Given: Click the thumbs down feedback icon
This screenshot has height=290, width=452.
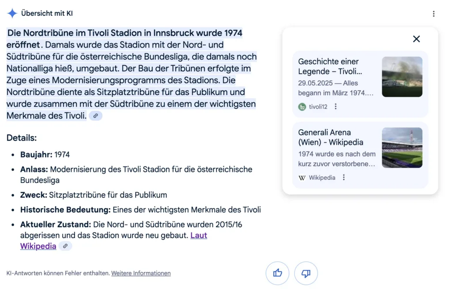Looking at the screenshot, I should (x=306, y=273).
